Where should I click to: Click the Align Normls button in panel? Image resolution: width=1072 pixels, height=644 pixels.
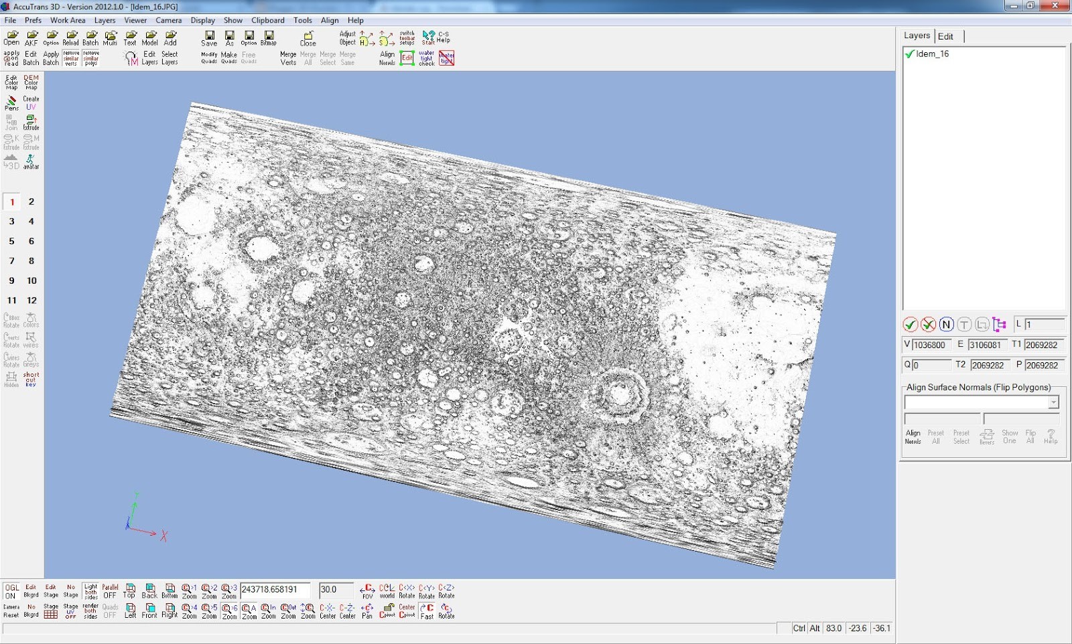[913, 436]
